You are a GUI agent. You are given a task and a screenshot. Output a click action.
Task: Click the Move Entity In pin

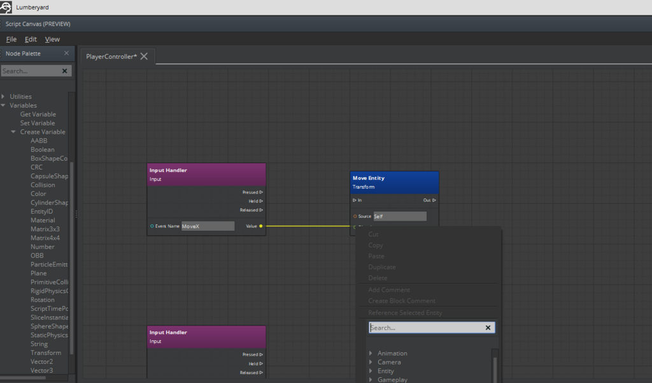[x=354, y=200]
